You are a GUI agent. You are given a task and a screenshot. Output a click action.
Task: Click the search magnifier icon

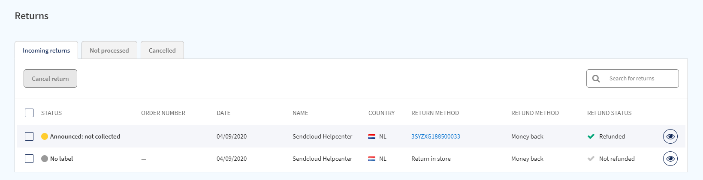pyautogui.click(x=596, y=79)
